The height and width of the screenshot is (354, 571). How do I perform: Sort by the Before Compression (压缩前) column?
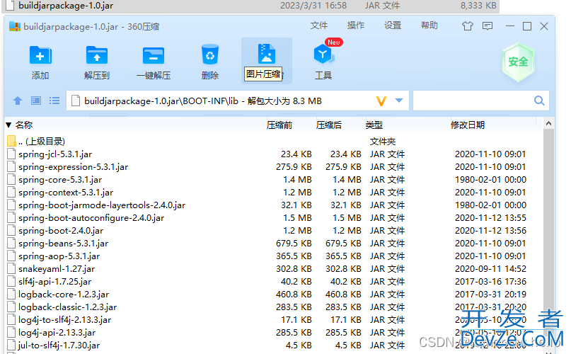[279, 125]
